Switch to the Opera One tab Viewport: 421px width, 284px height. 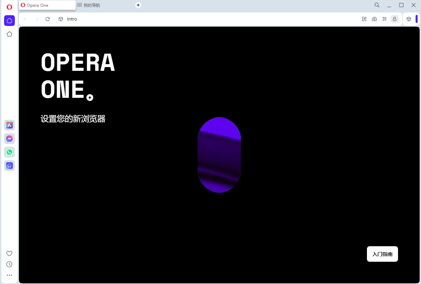[x=47, y=5]
